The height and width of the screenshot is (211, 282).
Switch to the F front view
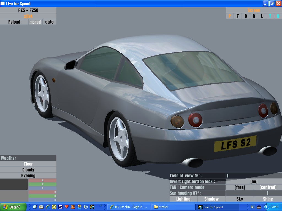click(x=238, y=16)
